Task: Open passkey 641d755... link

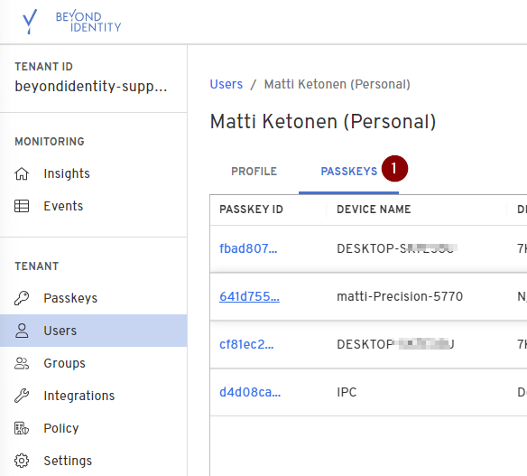Action: (x=249, y=296)
